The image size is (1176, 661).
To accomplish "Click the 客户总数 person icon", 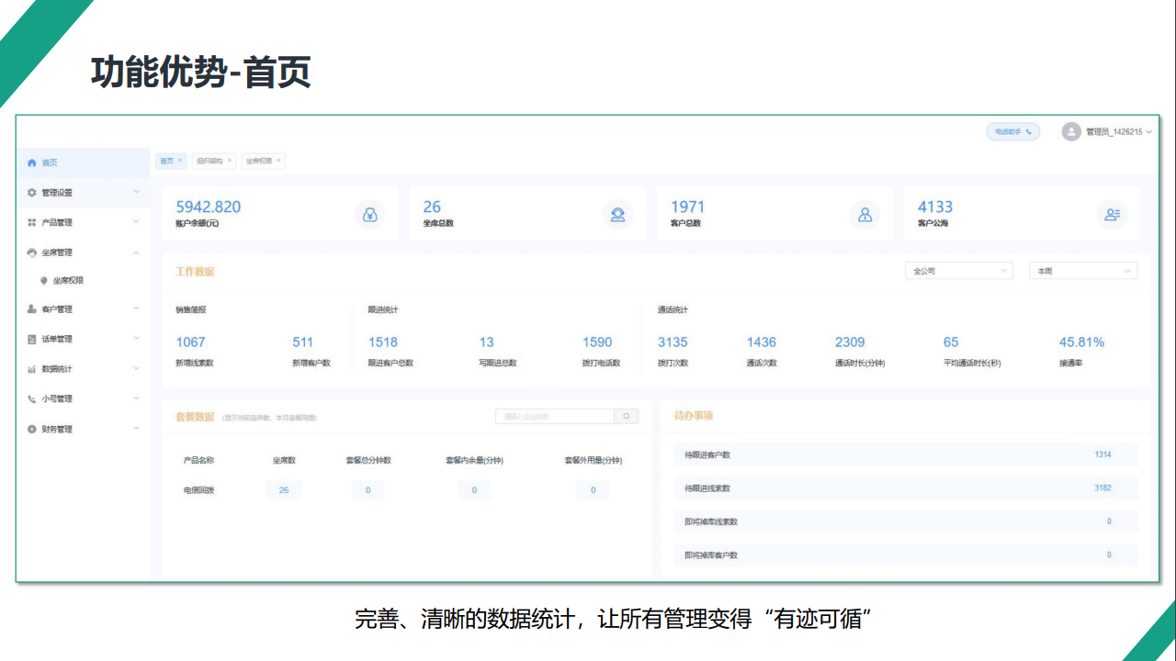I will pyautogui.click(x=865, y=215).
